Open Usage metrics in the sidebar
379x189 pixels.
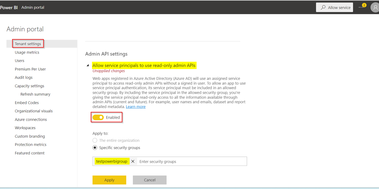(27, 52)
